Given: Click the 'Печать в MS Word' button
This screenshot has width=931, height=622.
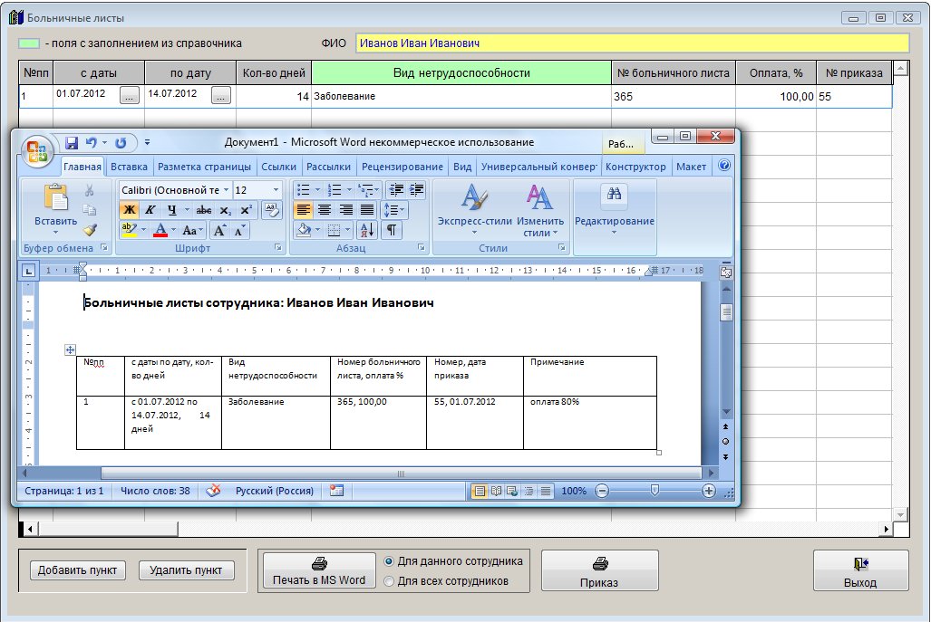Looking at the screenshot, I should point(319,571).
